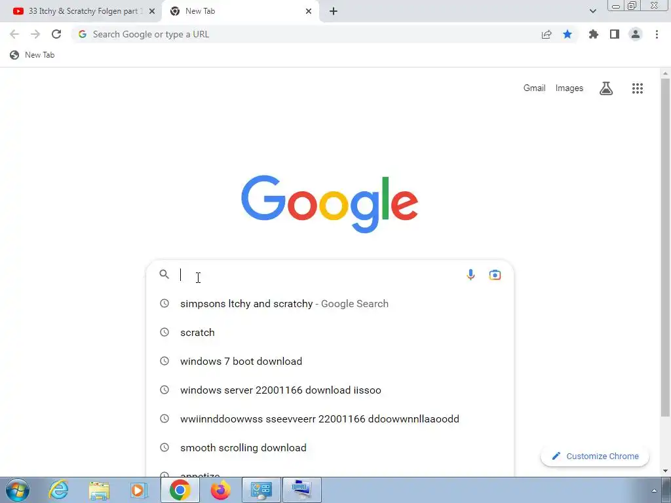Click the blue bookmark star
The width and height of the screenshot is (671, 503).
coord(567,34)
